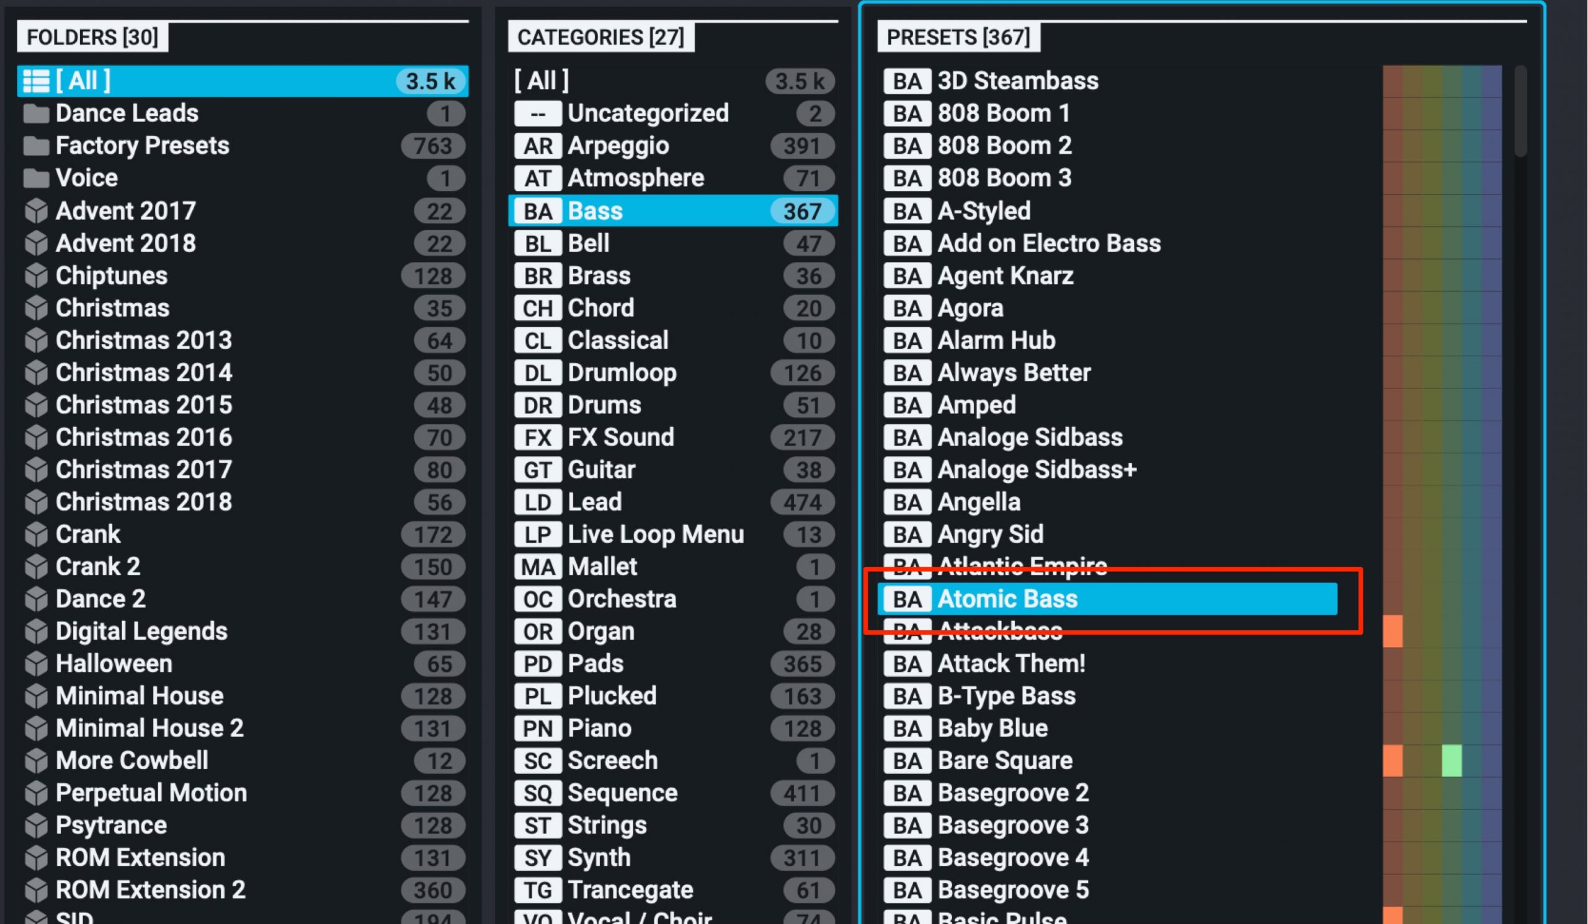Click the SQ Sequence category icon
The image size is (1588, 924).
535,792
